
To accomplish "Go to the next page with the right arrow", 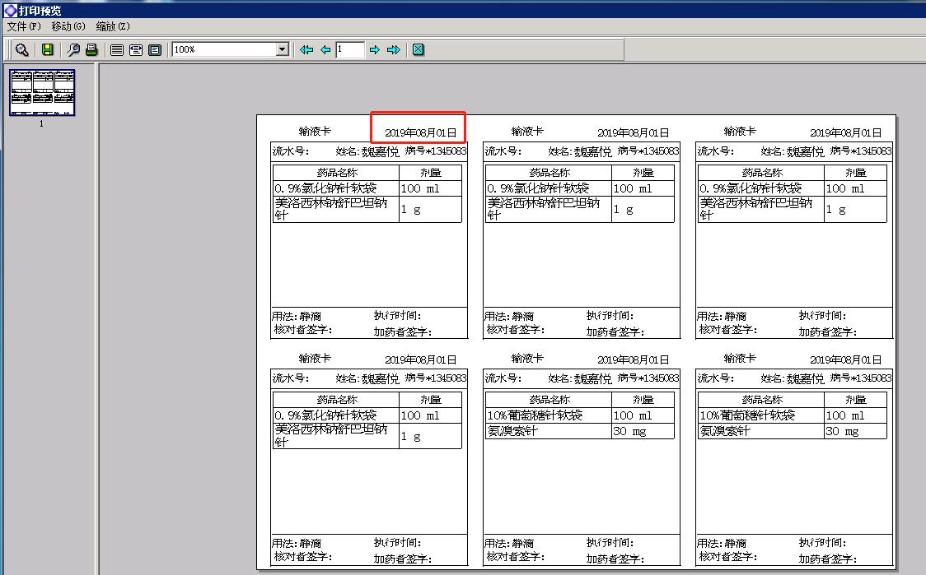I will point(374,50).
